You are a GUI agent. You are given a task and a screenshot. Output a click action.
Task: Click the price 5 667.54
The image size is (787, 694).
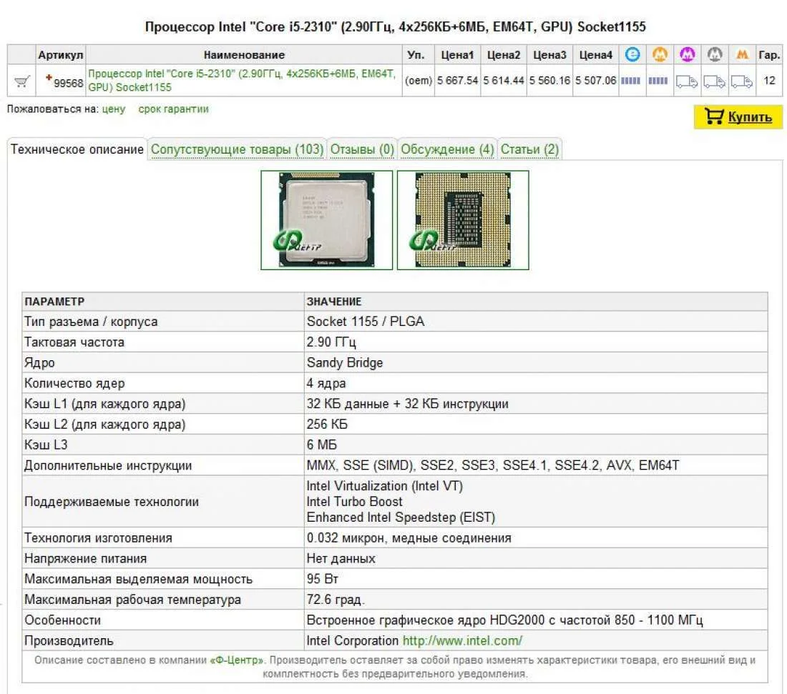[x=457, y=80]
